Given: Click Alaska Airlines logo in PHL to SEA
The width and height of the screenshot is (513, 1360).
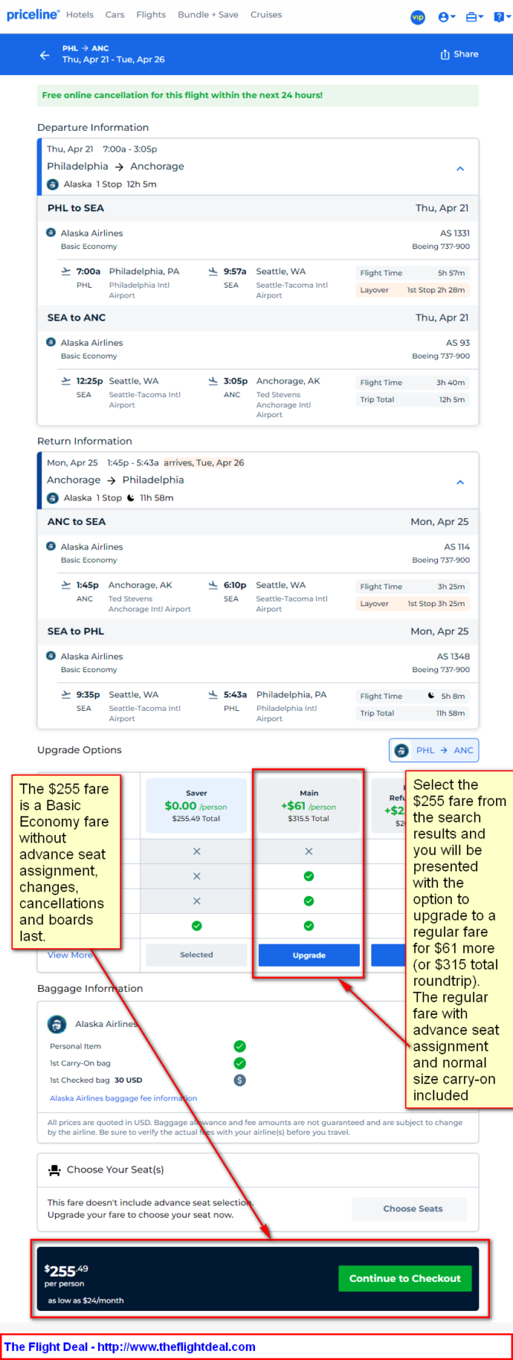Looking at the screenshot, I should (51, 233).
